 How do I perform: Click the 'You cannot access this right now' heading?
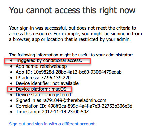[72, 10]
